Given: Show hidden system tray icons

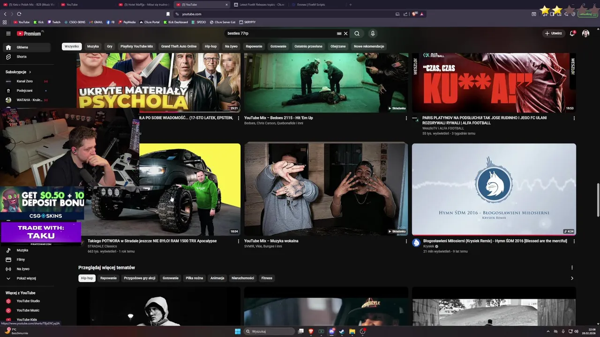Looking at the screenshot, I should 548,331.
